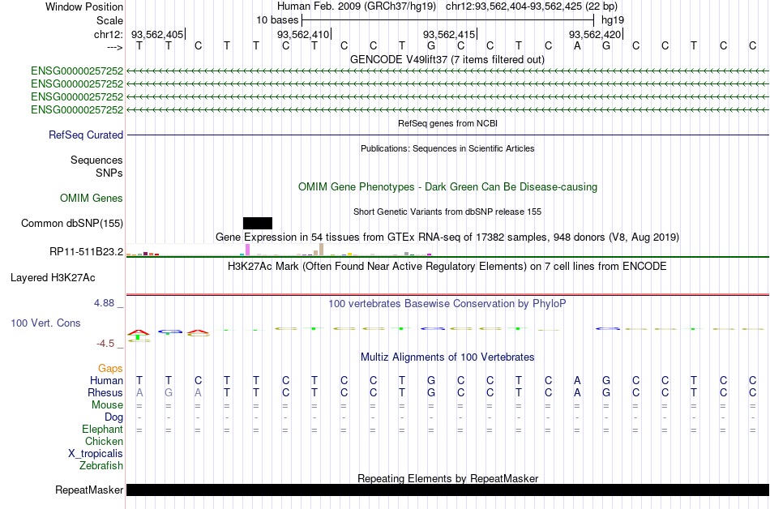This screenshot has width=770, height=509.
Task: Click the A base in the Human alignment row
Action: coord(577,380)
